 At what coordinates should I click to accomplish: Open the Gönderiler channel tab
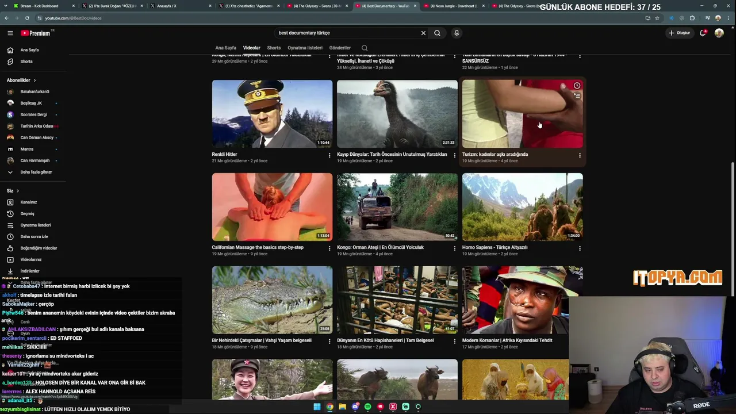click(x=340, y=48)
